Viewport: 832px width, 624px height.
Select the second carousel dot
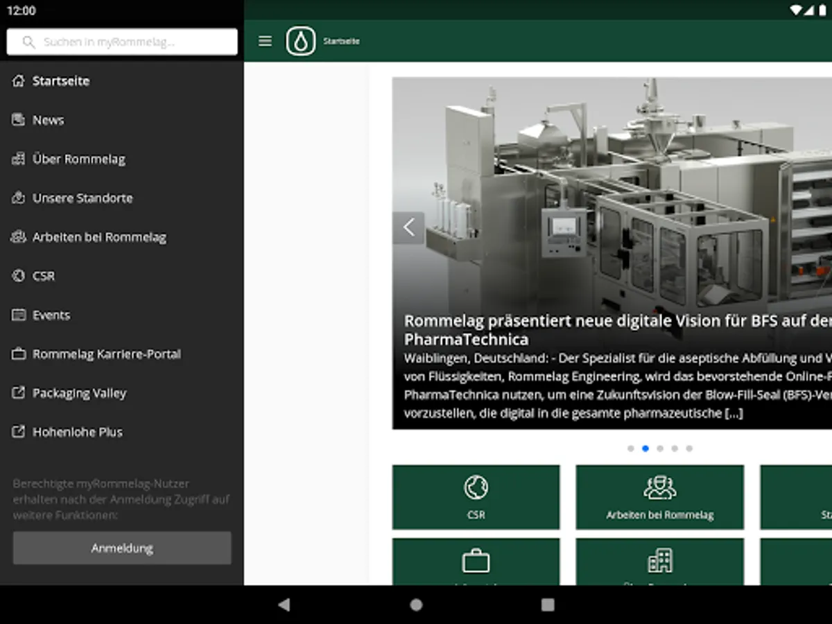(x=645, y=449)
